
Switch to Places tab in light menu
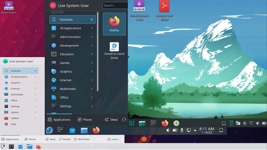coord(30,139)
